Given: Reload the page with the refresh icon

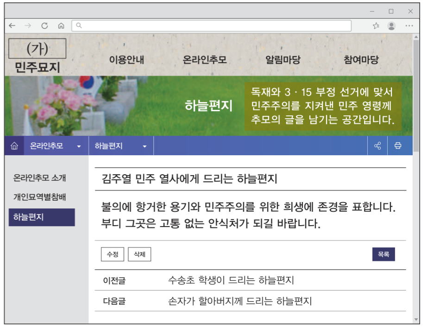Looking at the screenshot, I should (x=44, y=25).
